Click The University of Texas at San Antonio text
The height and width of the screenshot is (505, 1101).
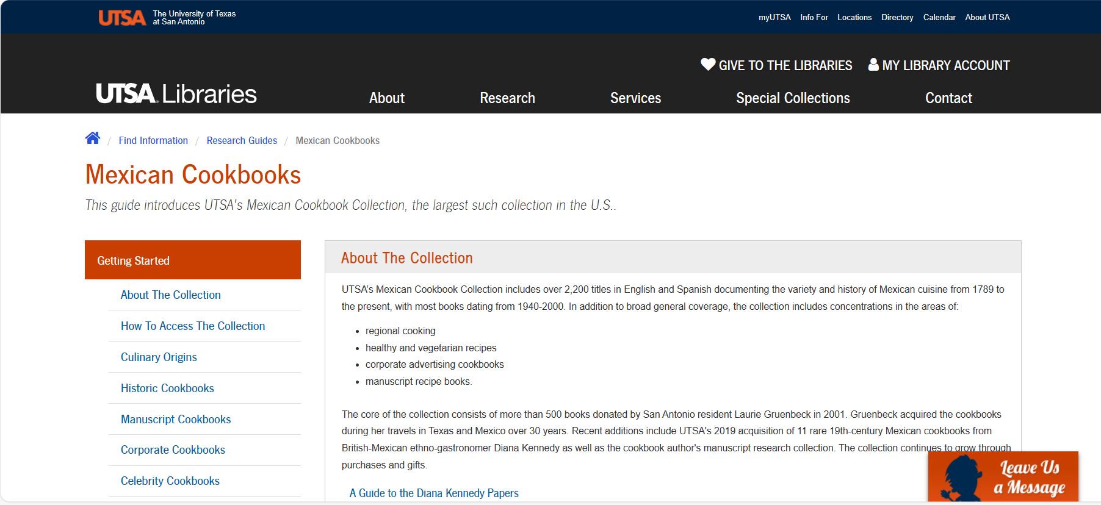(x=194, y=18)
